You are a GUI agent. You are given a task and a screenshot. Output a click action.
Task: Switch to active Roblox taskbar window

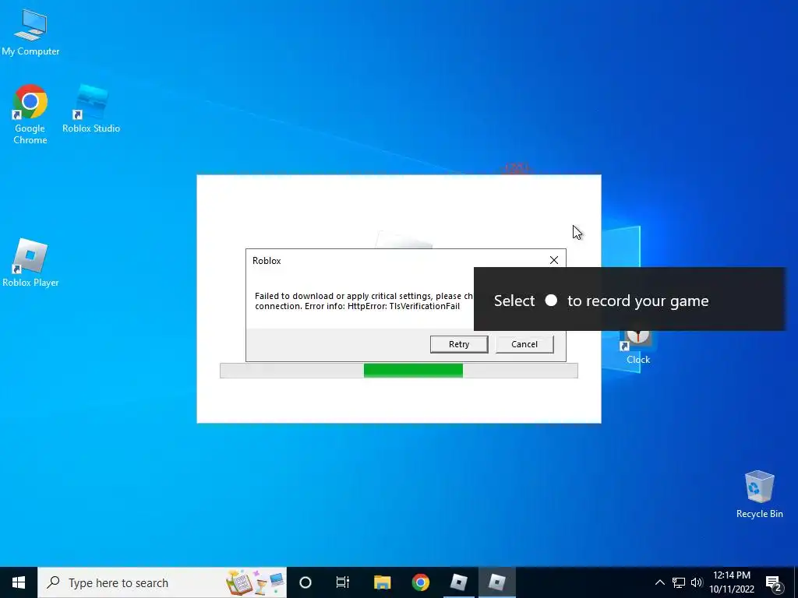496,582
